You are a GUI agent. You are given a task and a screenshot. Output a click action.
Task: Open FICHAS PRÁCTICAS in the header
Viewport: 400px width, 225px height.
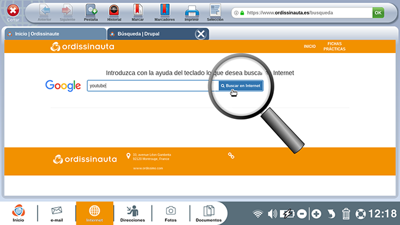click(x=334, y=46)
